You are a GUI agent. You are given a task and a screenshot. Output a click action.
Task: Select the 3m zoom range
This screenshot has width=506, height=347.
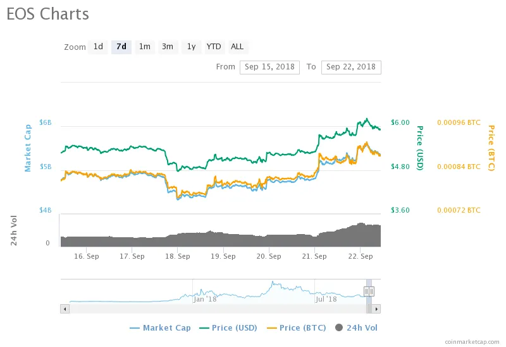point(168,47)
